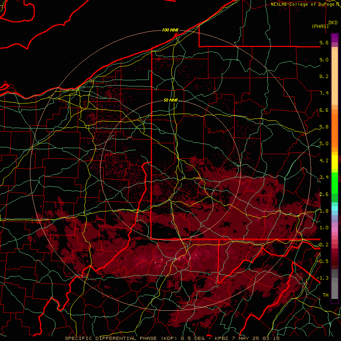Click the -1.3 scale value
The width and height of the screenshot is (341, 341).
pos(322,278)
